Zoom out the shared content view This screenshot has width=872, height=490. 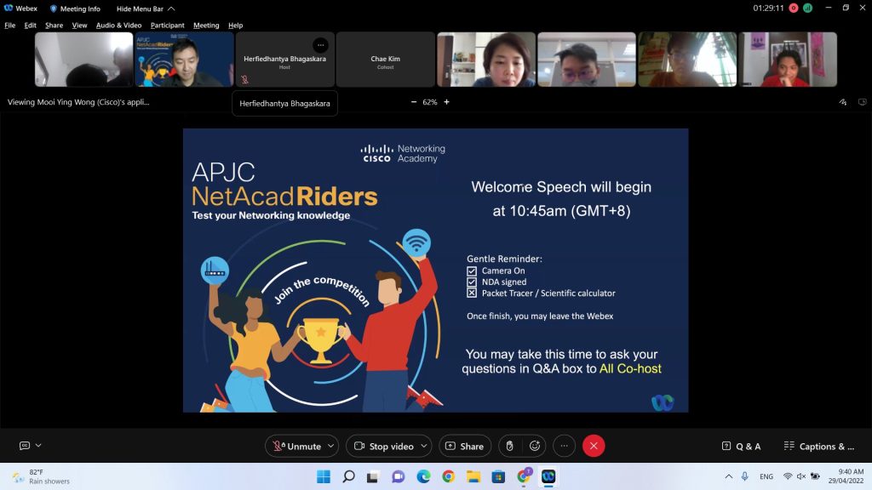414,102
